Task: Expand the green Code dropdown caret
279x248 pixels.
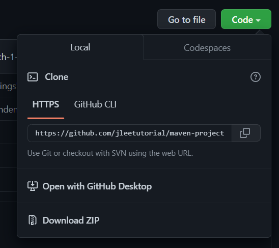Action: 258,20
